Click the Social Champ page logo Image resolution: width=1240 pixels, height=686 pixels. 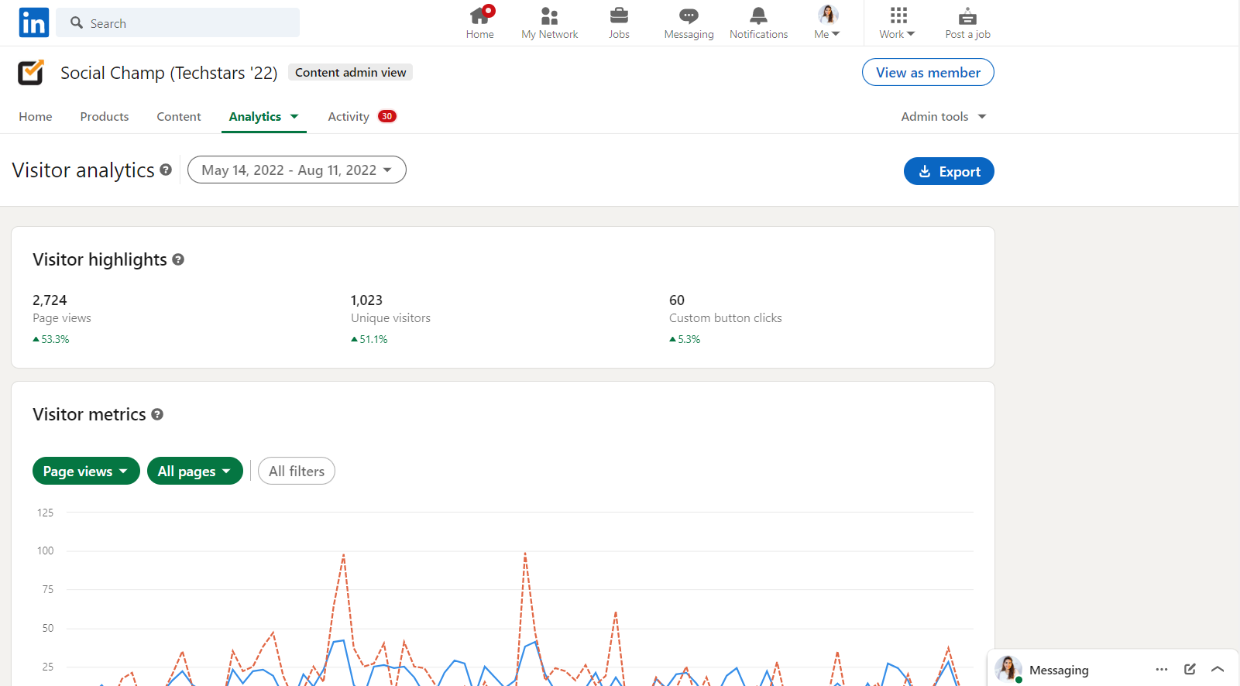(31, 73)
